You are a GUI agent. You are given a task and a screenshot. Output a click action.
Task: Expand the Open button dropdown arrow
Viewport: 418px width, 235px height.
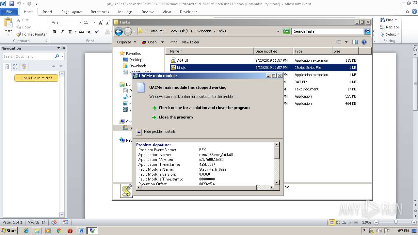point(162,42)
